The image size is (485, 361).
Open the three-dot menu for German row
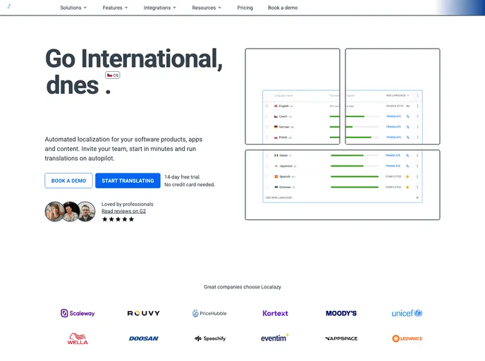pyautogui.click(x=417, y=127)
